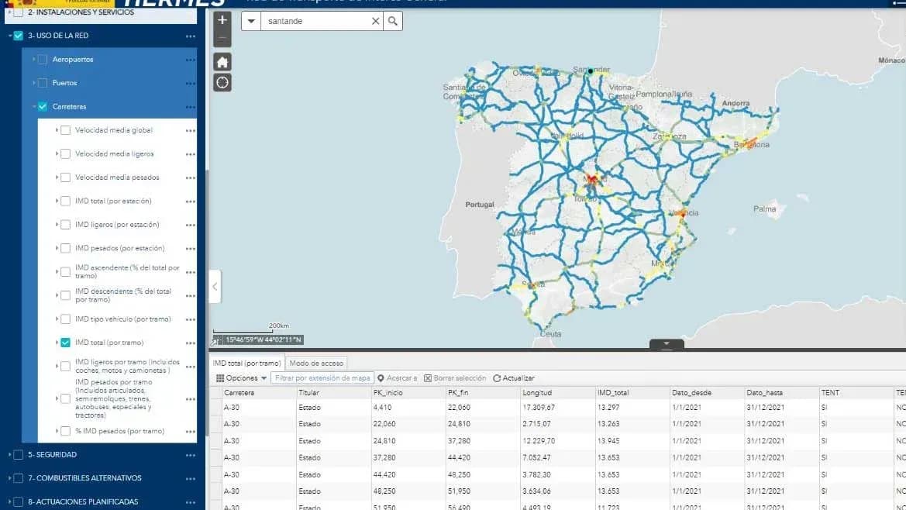
Task: Expand the 7- COMBUSTIBLES ALTERNATIVOS group
Action: [10, 478]
